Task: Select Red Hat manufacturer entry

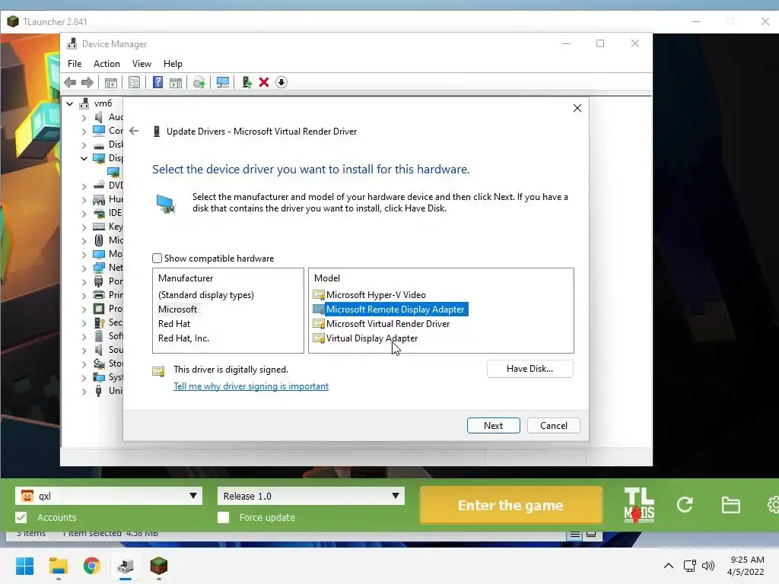Action: click(174, 324)
